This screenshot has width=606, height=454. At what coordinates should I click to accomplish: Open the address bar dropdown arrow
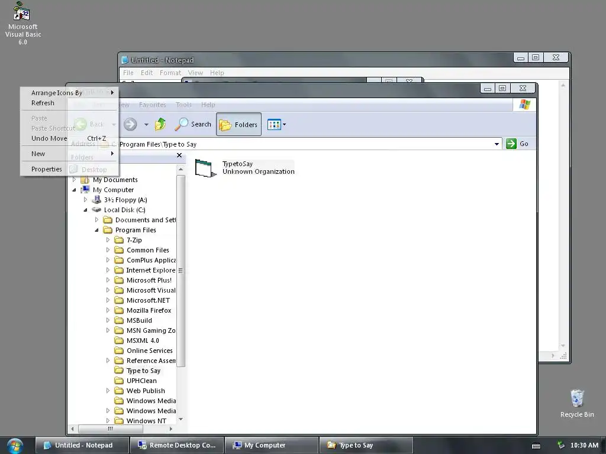tap(497, 144)
